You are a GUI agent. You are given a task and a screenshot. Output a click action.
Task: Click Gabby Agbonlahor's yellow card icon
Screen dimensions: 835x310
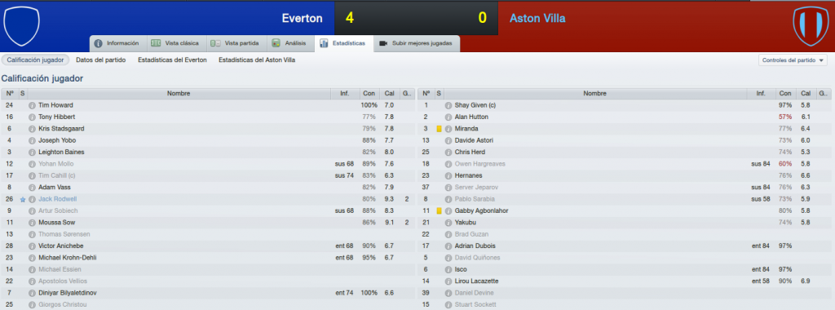coord(440,211)
